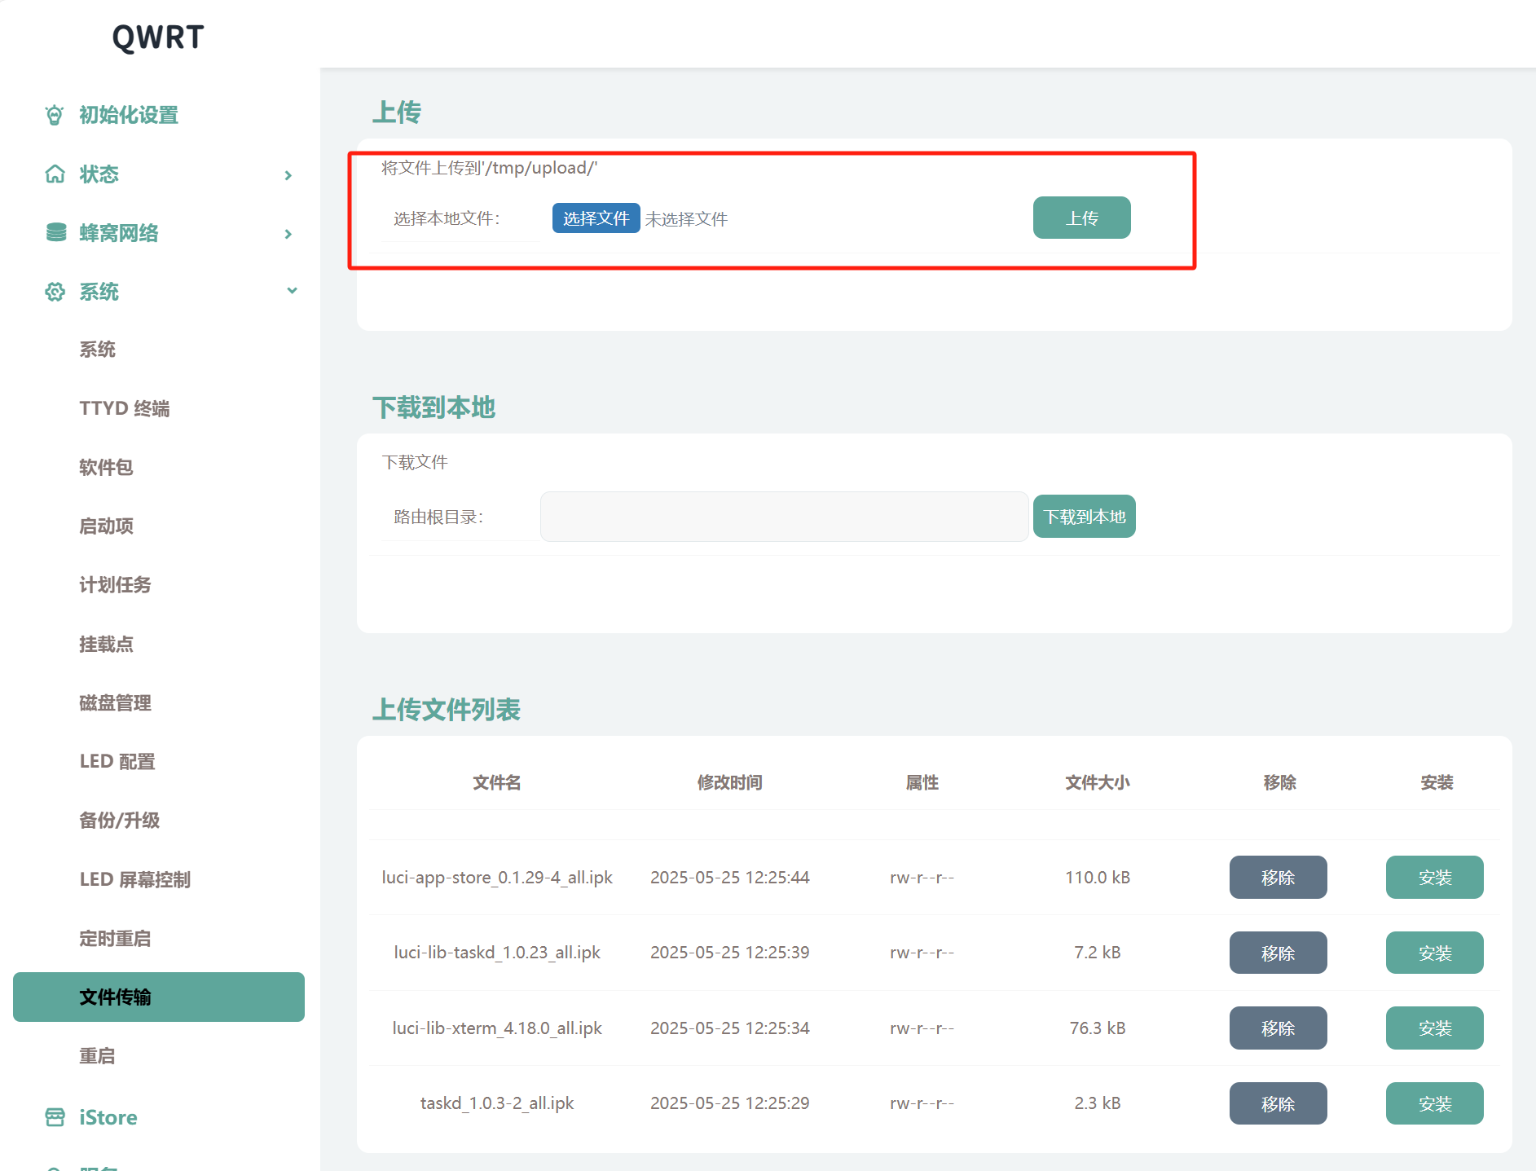1536x1171 pixels.
Task: Open the 磁盘管理 page
Action: (x=115, y=702)
